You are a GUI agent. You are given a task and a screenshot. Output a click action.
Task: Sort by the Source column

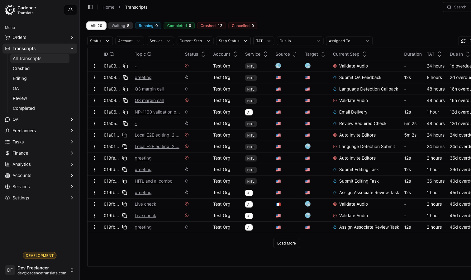(x=286, y=54)
